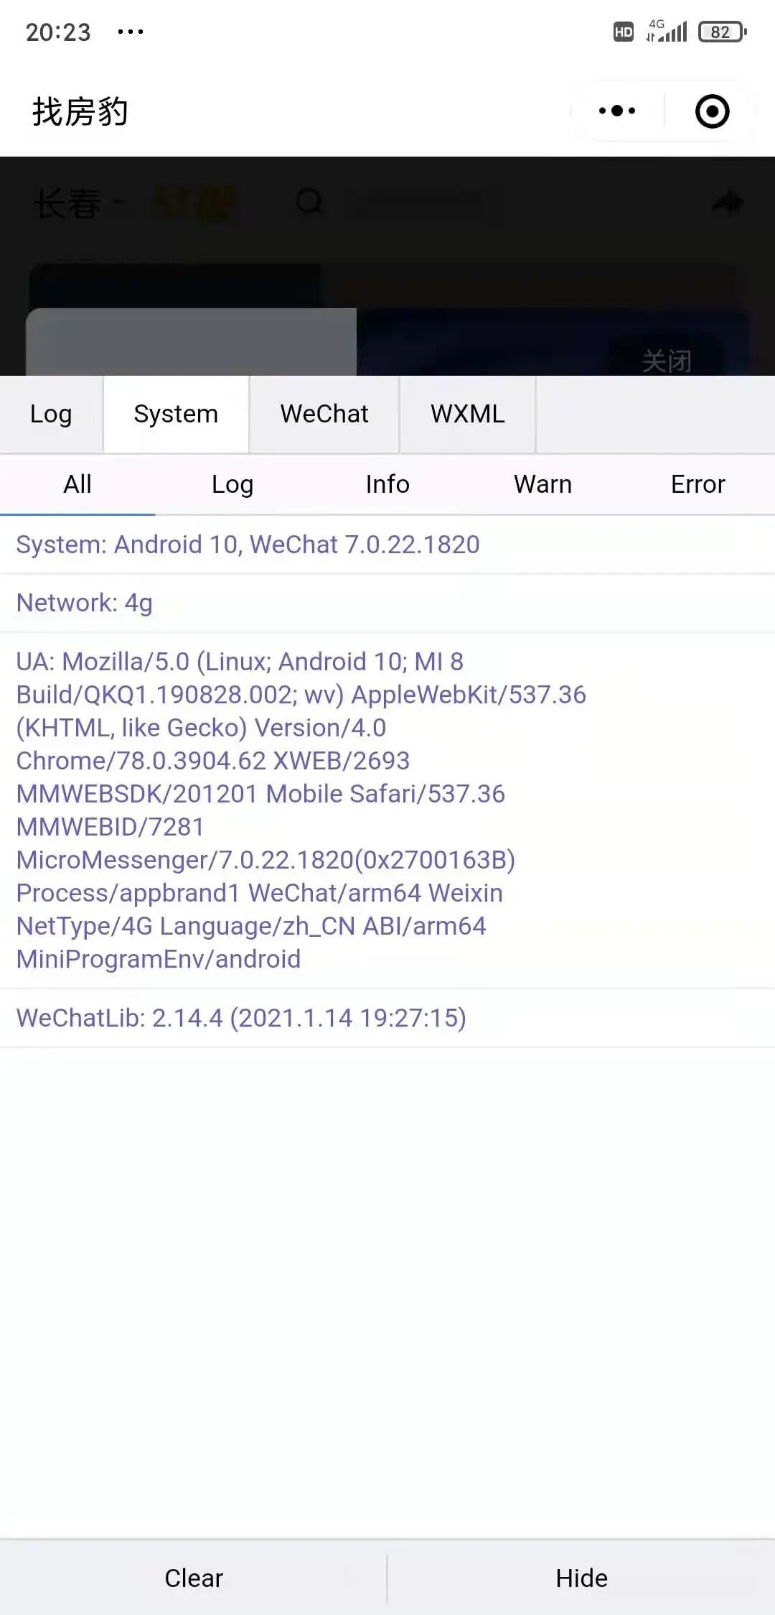Select the System tab
Screen dimensions: 775x1615
point(176,415)
